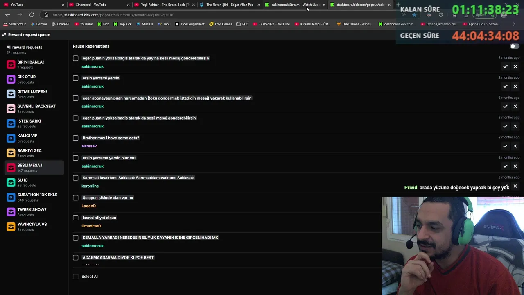Check the 'Brother may i have some oats?' box
Image resolution: width=524 pixels, height=295 pixels.
(75, 138)
